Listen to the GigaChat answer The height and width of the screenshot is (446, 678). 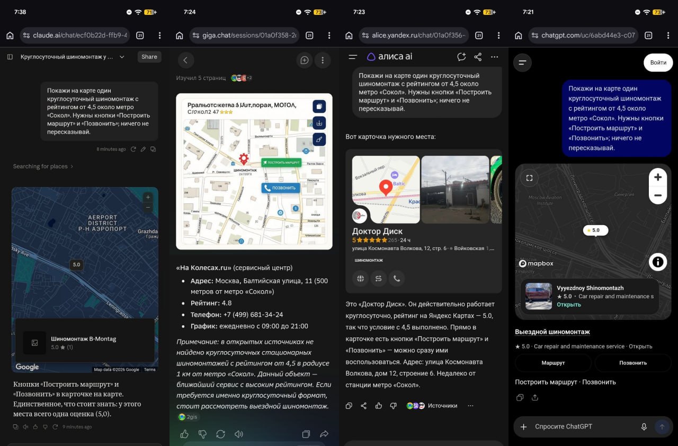239,434
